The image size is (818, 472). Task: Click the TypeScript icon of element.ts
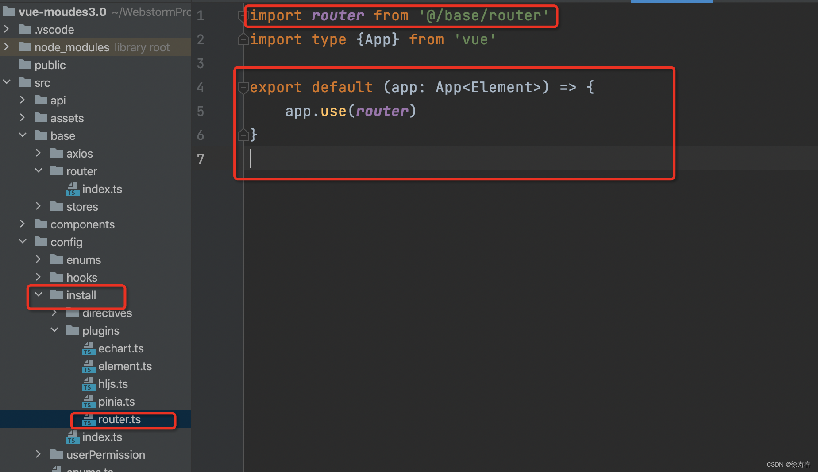(x=89, y=366)
